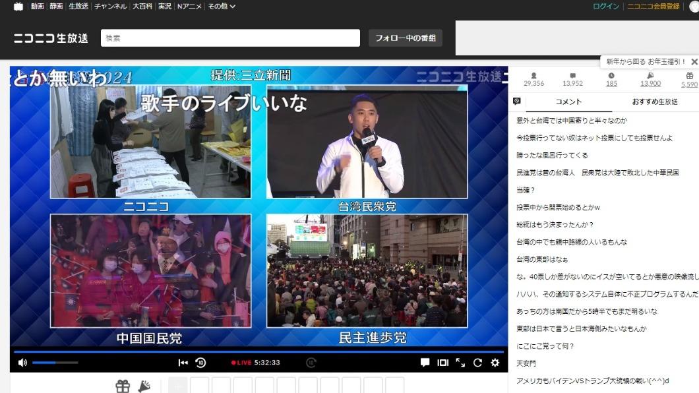This screenshot has height=393, width=699.
Task: Click the comment count icon 13,952
Action: click(x=572, y=76)
